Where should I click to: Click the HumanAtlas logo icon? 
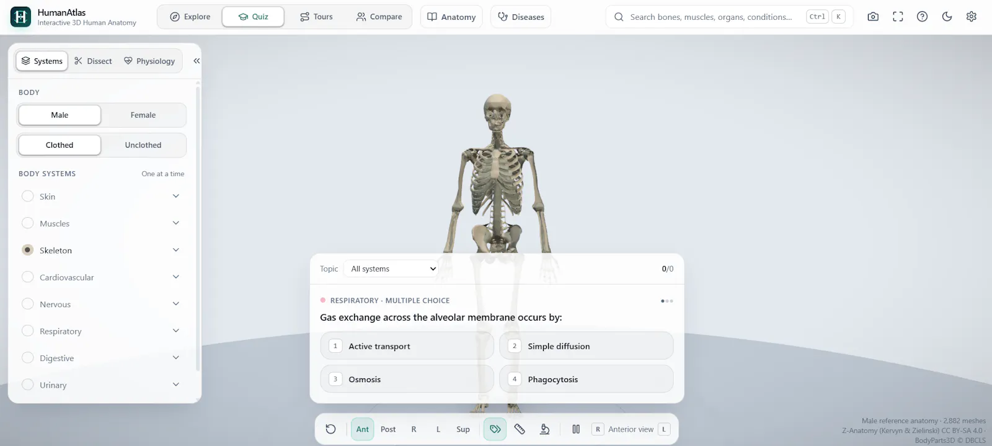(x=20, y=17)
